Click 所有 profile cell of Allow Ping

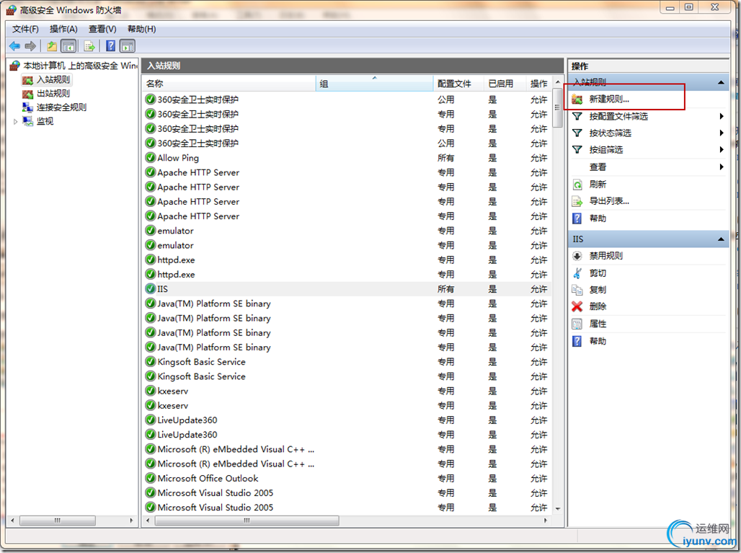[445, 158]
